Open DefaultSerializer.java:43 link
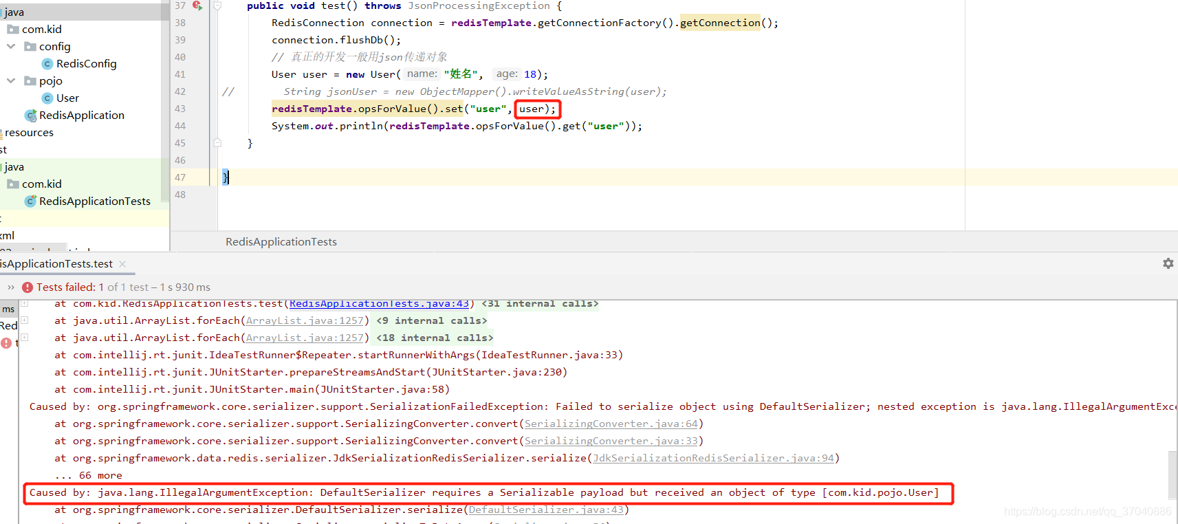1178x524 pixels. 546,510
